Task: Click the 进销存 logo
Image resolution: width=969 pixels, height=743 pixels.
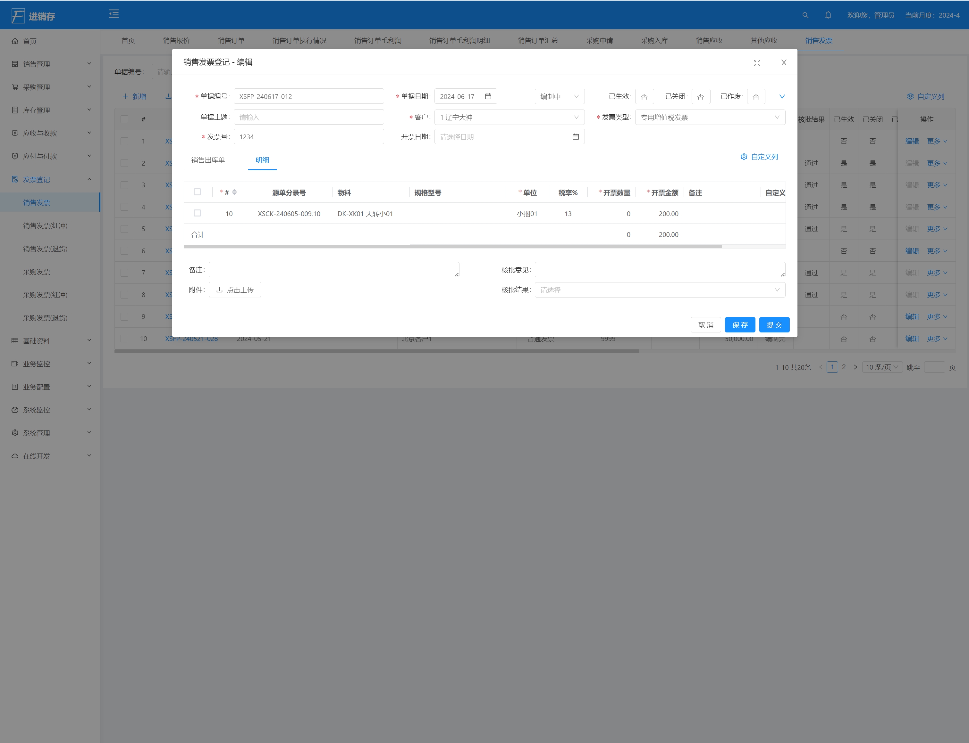Action: click(33, 16)
